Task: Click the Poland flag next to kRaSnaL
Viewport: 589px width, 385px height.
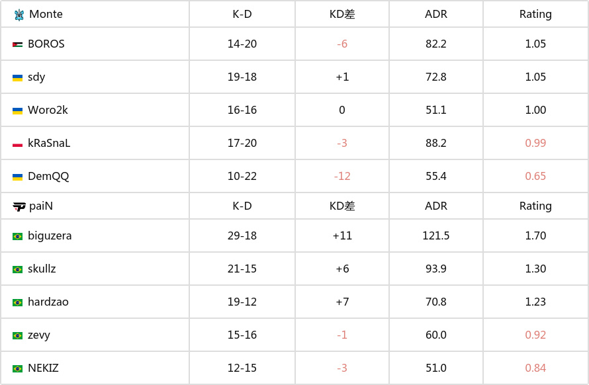Action: pyautogui.click(x=17, y=144)
